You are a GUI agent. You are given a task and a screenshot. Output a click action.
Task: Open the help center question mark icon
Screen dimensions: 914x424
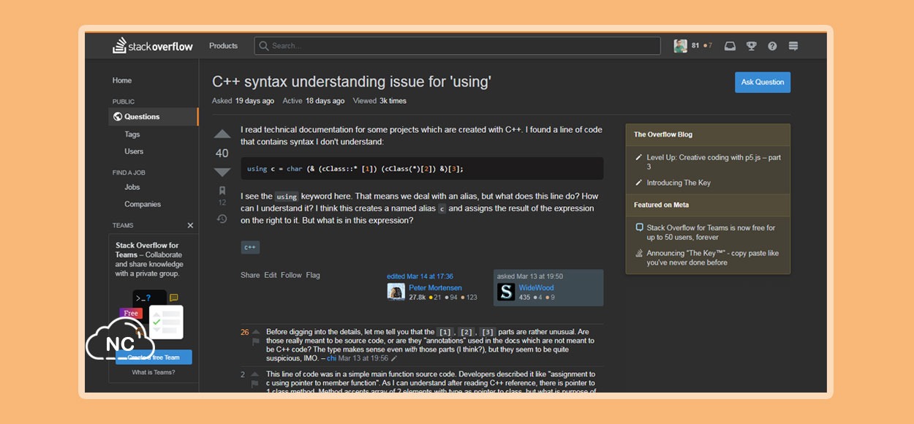tap(772, 46)
